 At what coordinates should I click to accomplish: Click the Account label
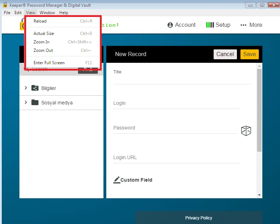185,25
